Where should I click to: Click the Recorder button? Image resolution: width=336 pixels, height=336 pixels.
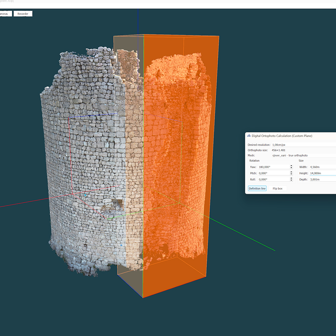pyautogui.click(x=23, y=14)
